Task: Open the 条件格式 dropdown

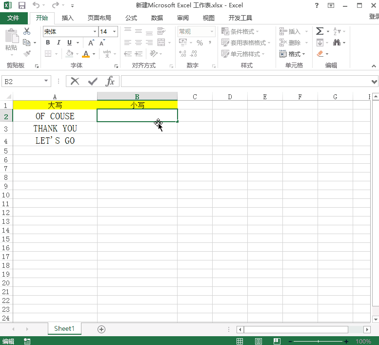Action: coord(240,31)
